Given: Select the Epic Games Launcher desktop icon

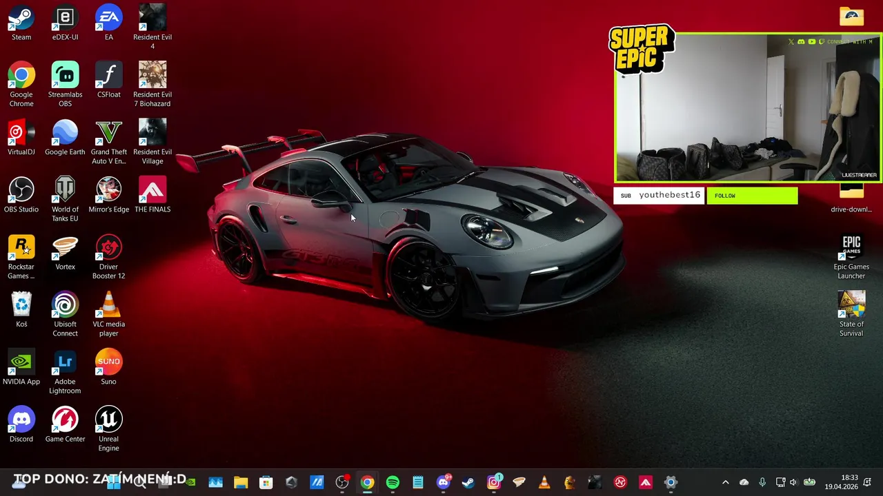Looking at the screenshot, I should click(851, 257).
